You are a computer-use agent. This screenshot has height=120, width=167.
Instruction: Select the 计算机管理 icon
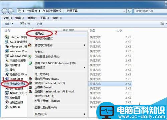(7, 79)
